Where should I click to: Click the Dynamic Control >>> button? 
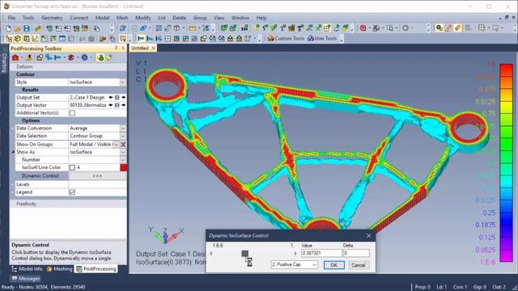(x=97, y=176)
